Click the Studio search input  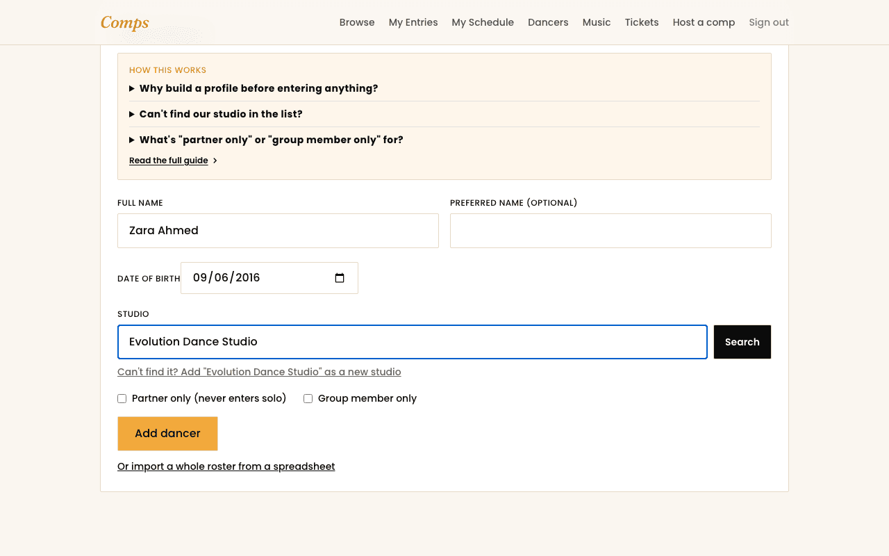pyautogui.click(x=413, y=342)
